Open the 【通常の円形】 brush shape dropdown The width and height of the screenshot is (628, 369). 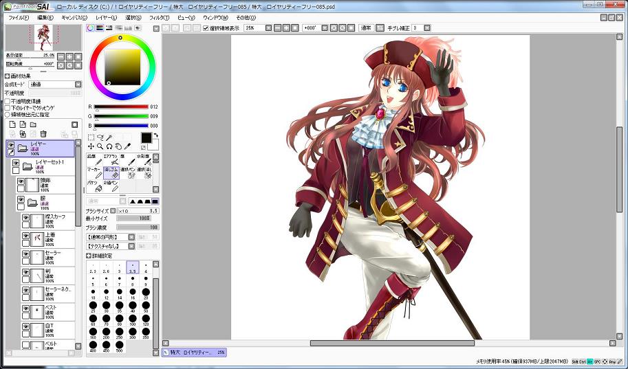coord(110,236)
